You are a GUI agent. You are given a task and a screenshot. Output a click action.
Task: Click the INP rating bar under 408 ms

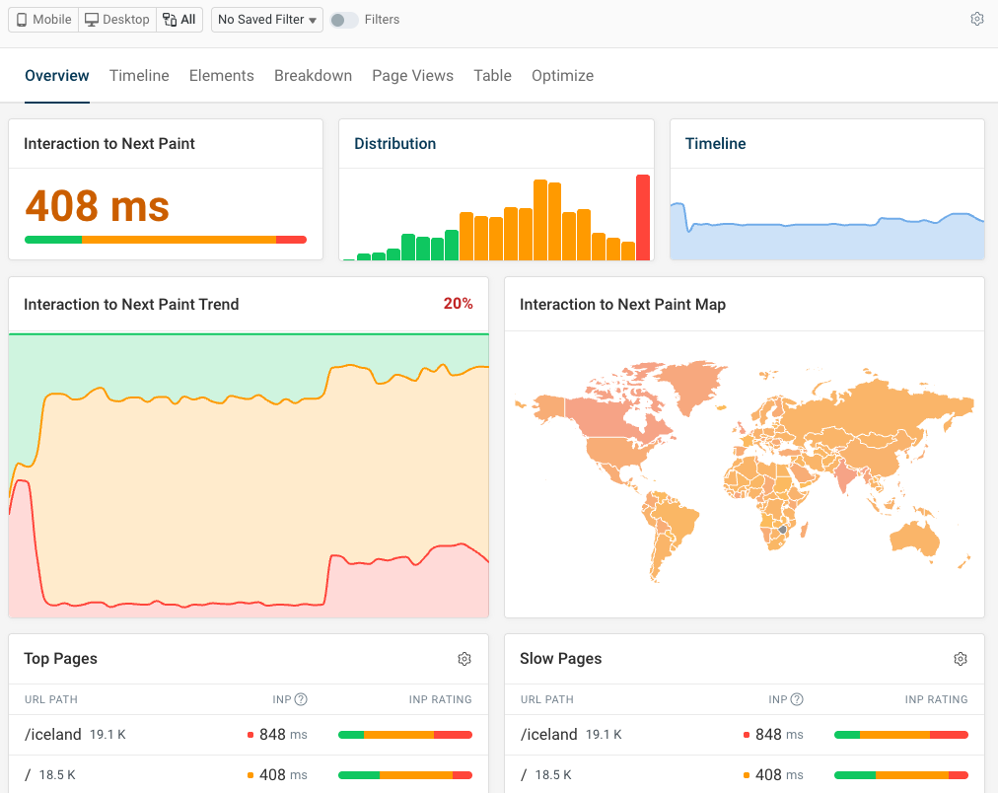(165, 239)
